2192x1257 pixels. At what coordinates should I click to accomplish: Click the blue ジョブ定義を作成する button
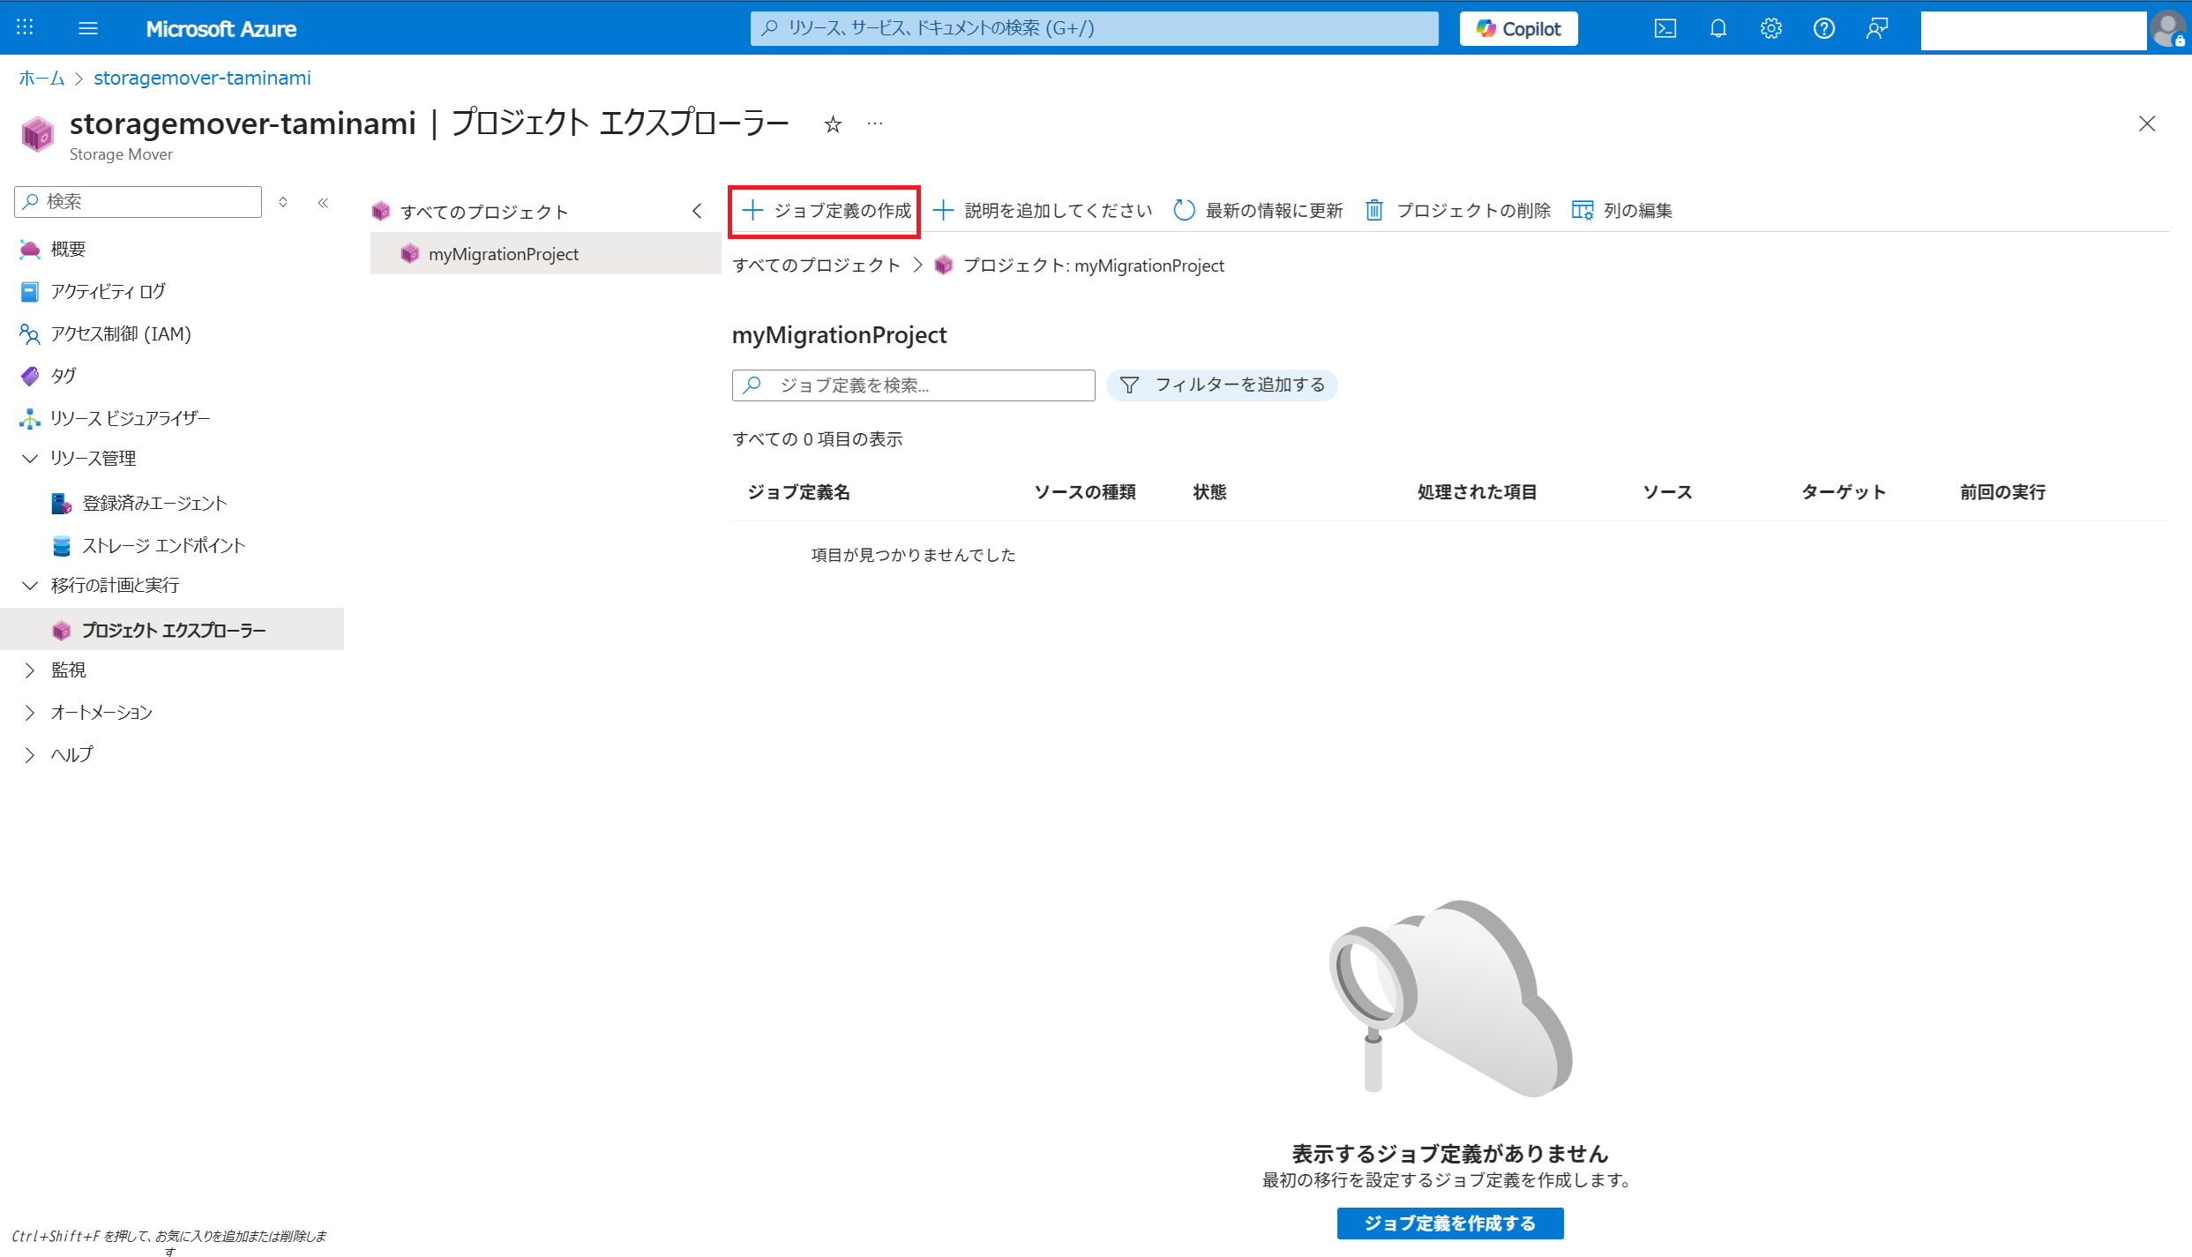coord(1450,1223)
